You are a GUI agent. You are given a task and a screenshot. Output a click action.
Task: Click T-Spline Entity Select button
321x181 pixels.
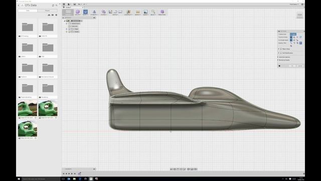pos(293,34)
